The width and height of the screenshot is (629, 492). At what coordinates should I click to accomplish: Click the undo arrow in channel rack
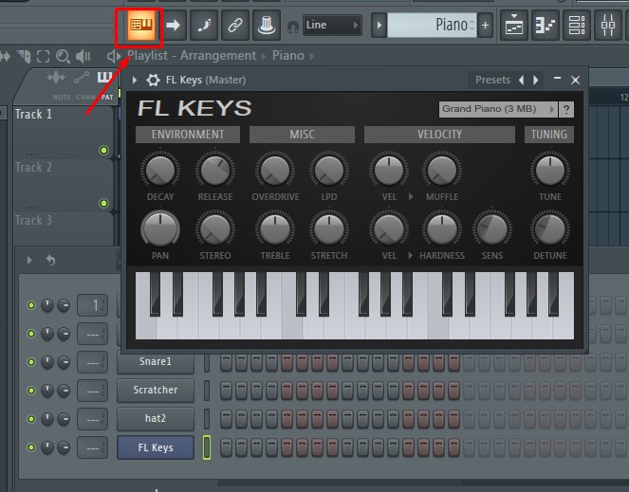click(x=50, y=260)
